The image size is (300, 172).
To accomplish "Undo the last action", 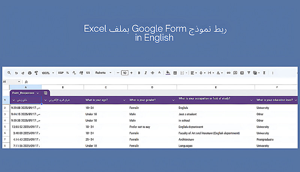I will [16, 73].
